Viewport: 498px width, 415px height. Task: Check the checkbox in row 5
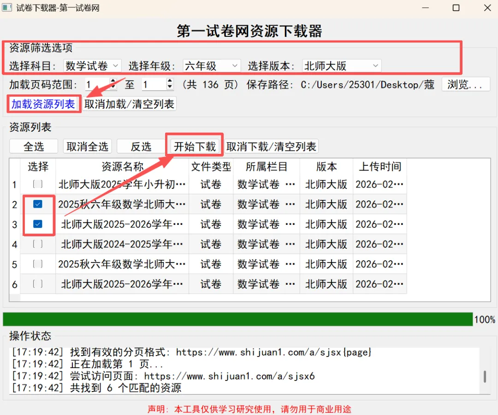[x=37, y=264]
